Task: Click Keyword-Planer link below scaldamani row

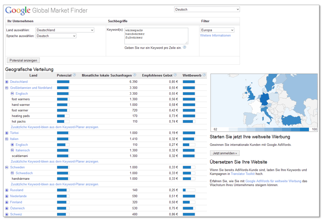Action: [55, 162]
